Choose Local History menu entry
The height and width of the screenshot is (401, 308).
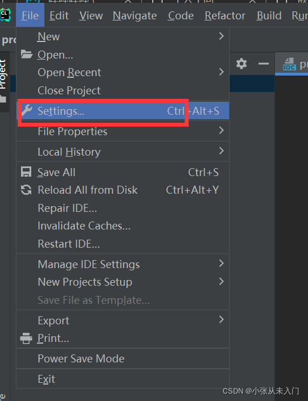pos(123,152)
